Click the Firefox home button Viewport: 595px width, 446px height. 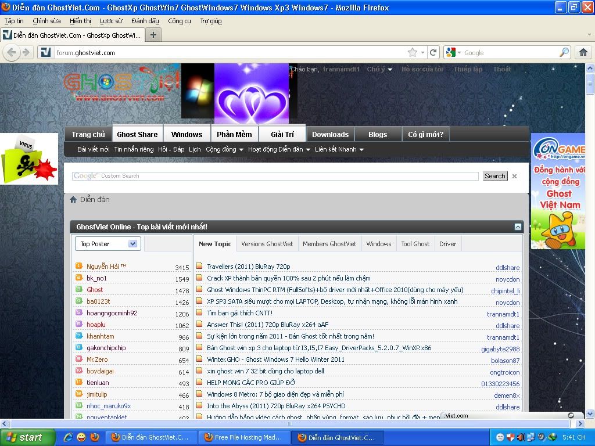tap(583, 52)
